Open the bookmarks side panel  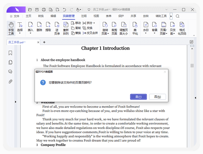(x=10, y=53)
